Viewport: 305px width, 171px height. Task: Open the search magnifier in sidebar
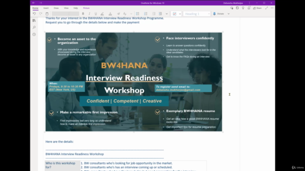(x=34, y=28)
